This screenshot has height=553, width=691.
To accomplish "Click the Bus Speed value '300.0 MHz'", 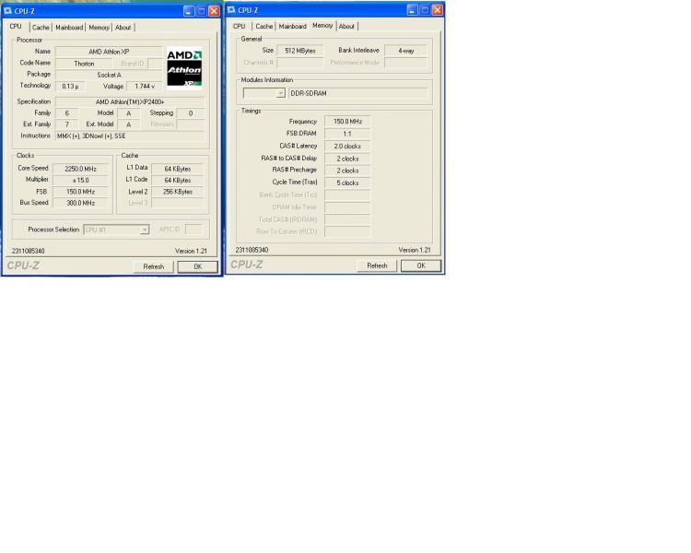I will [x=80, y=204].
